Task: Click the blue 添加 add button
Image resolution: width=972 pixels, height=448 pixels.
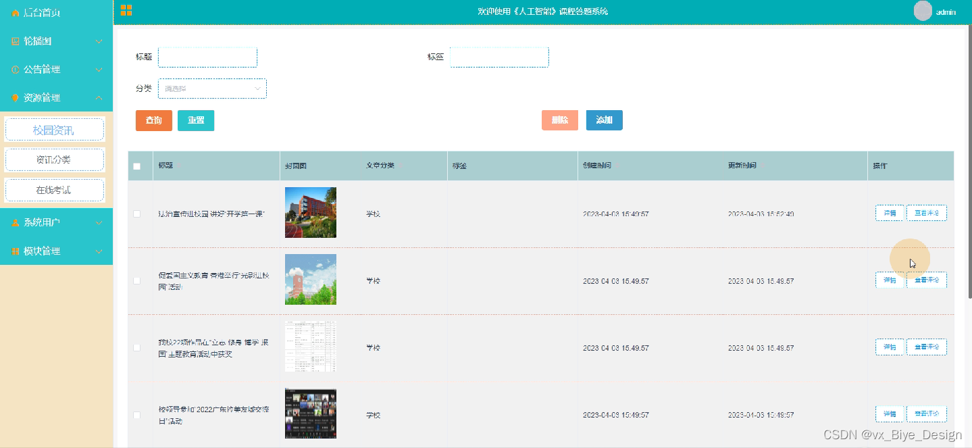Action: (605, 120)
